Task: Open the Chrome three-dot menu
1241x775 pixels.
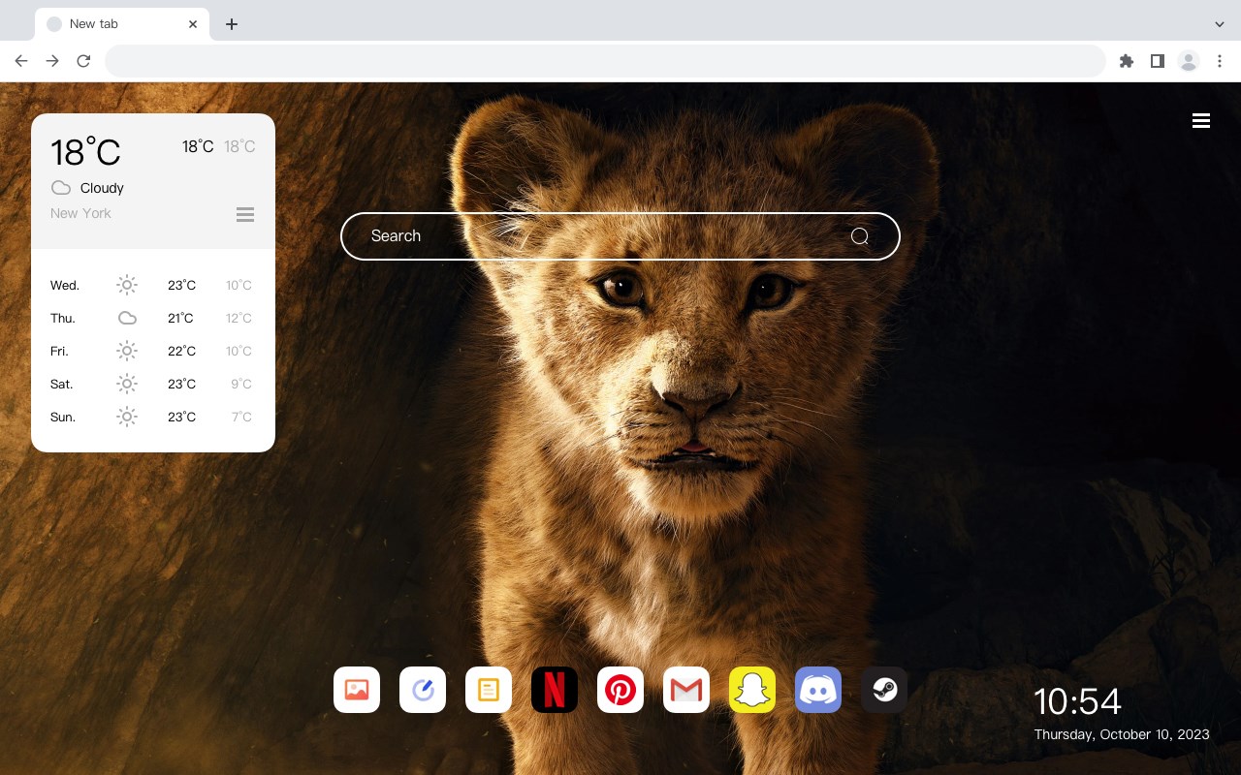Action: [1220, 61]
